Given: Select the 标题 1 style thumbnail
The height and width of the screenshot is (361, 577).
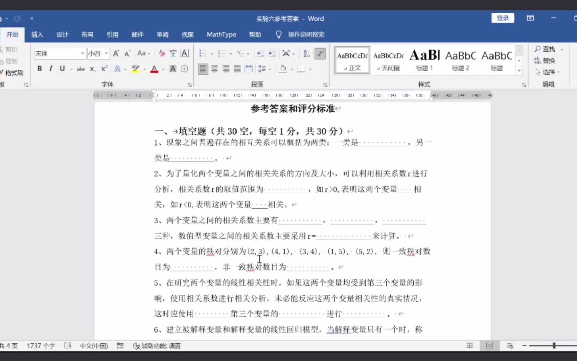Looking at the screenshot, I should pos(424,59).
